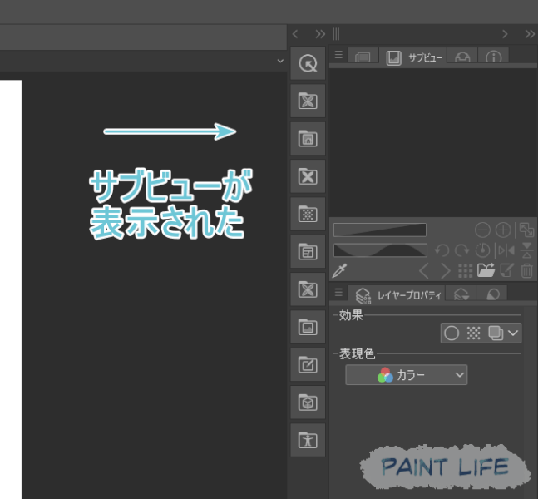538x499 pixels.
Task: Adjust Sub View rotation angle slider
Action: point(380,250)
